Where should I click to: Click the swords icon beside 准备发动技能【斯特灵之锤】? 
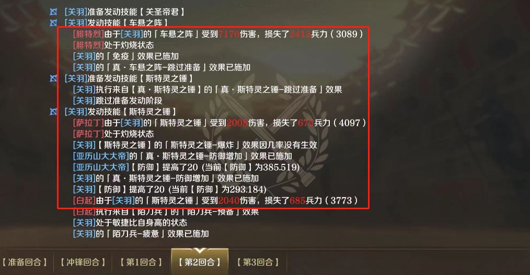(x=53, y=79)
